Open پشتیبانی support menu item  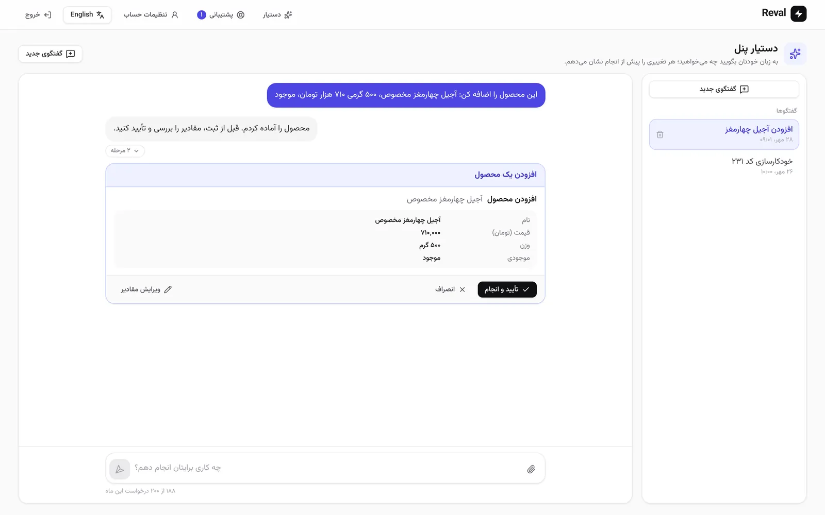coord(221,15)
